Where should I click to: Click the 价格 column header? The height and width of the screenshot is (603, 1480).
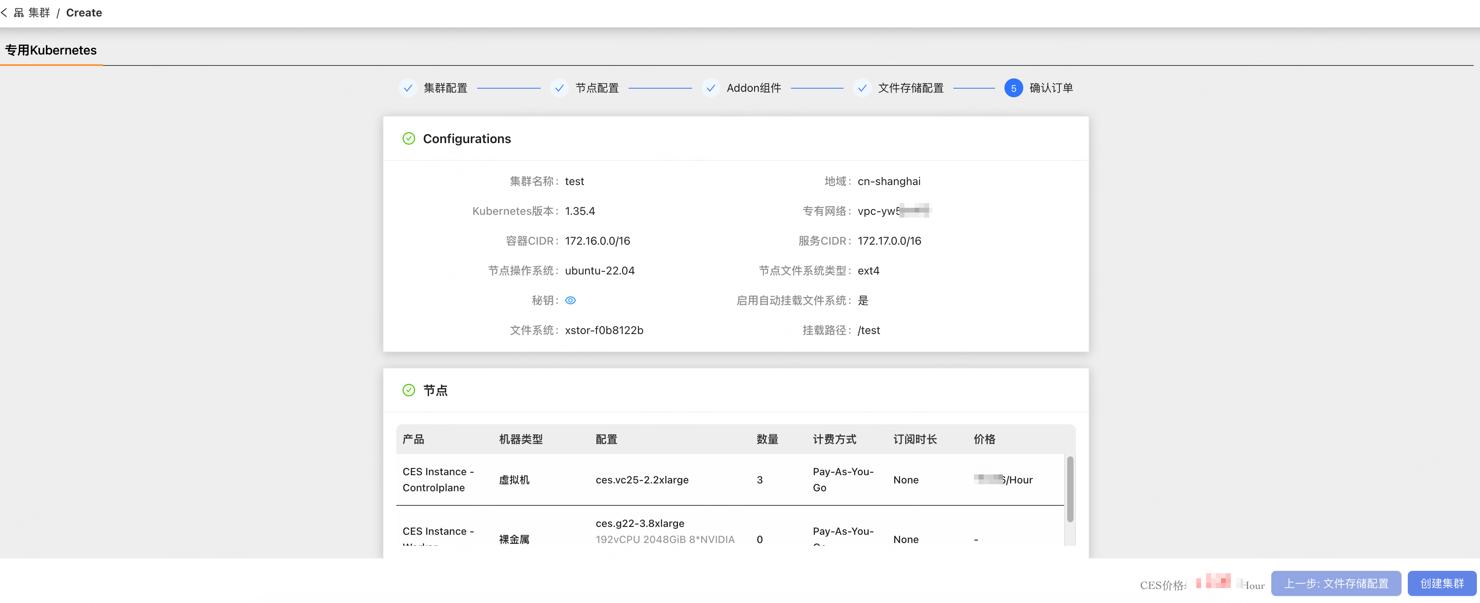pos(984,440)
